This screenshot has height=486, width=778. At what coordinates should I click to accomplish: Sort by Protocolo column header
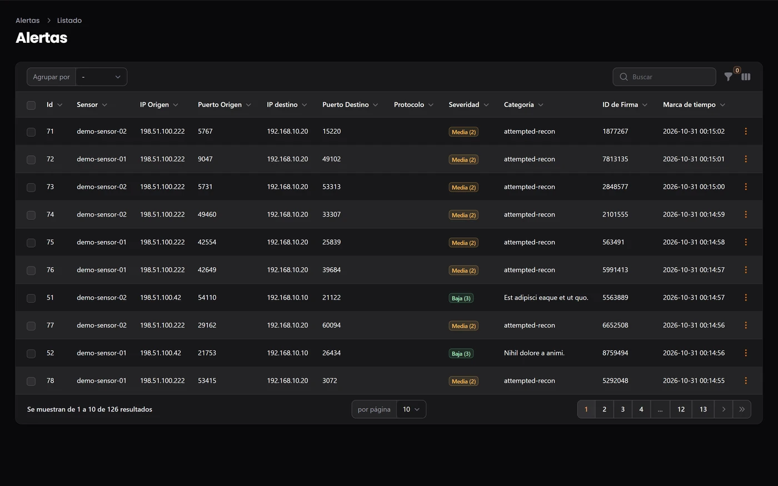pos(413,105)
